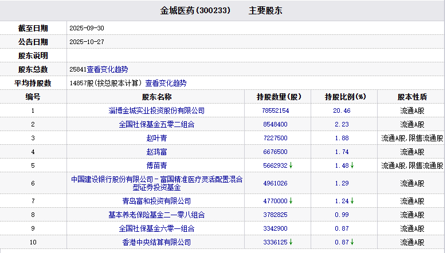Click 全国社保基金六零一组合 link
The image size is (447, 253).
(x=156, y=228)
